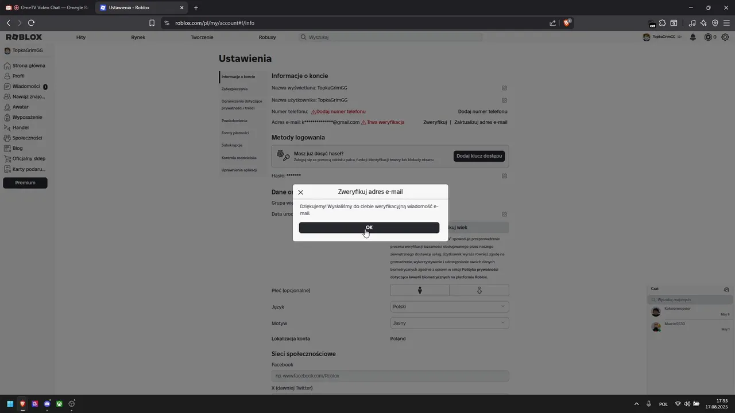The width and height of the screenshot is (735, 413).
Task: Reload the page
Action: pyautogui.click(x=31, y=23)
